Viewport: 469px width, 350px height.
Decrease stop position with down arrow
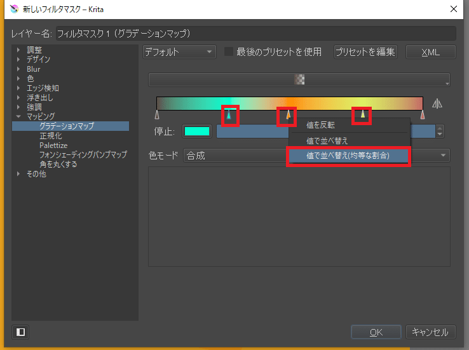tap(440, 135)
